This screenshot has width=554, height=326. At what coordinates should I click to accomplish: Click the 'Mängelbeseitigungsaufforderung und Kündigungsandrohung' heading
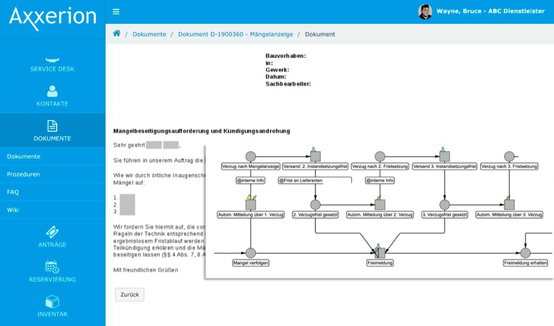(202, 131)
